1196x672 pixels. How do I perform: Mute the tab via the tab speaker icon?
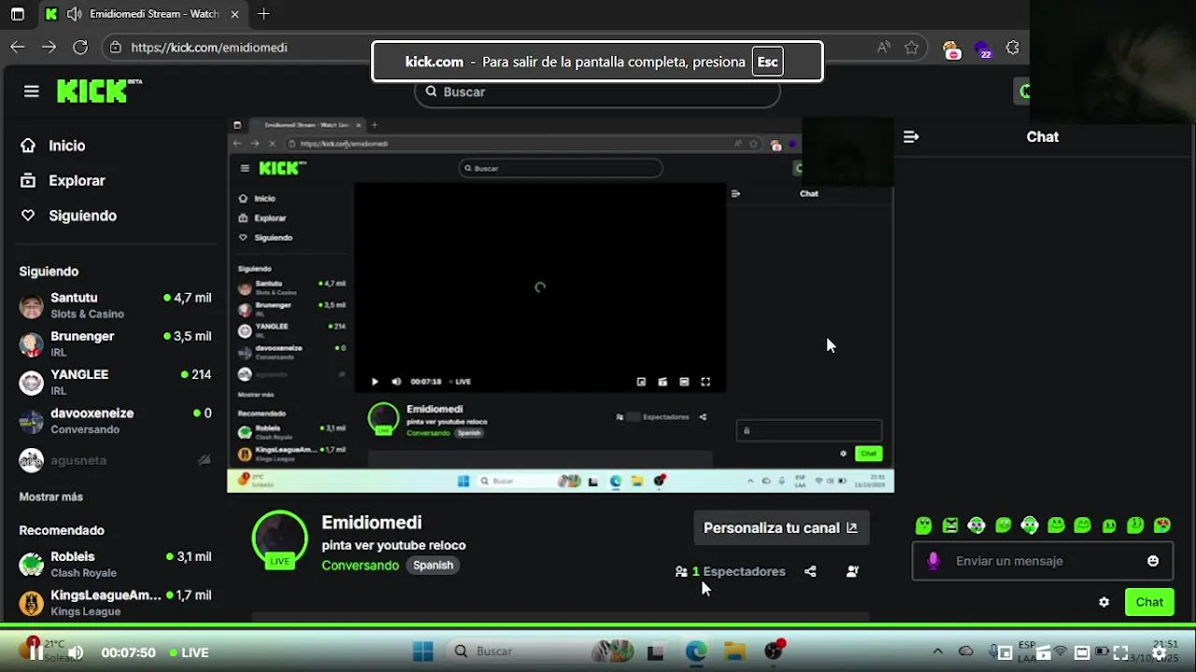[x=73, y=14]
